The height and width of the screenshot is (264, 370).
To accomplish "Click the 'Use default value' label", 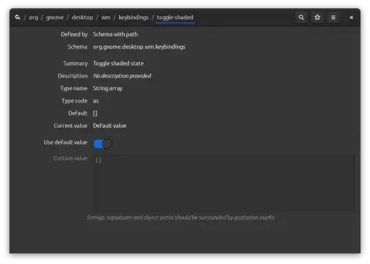I will [x=65, y=142].
